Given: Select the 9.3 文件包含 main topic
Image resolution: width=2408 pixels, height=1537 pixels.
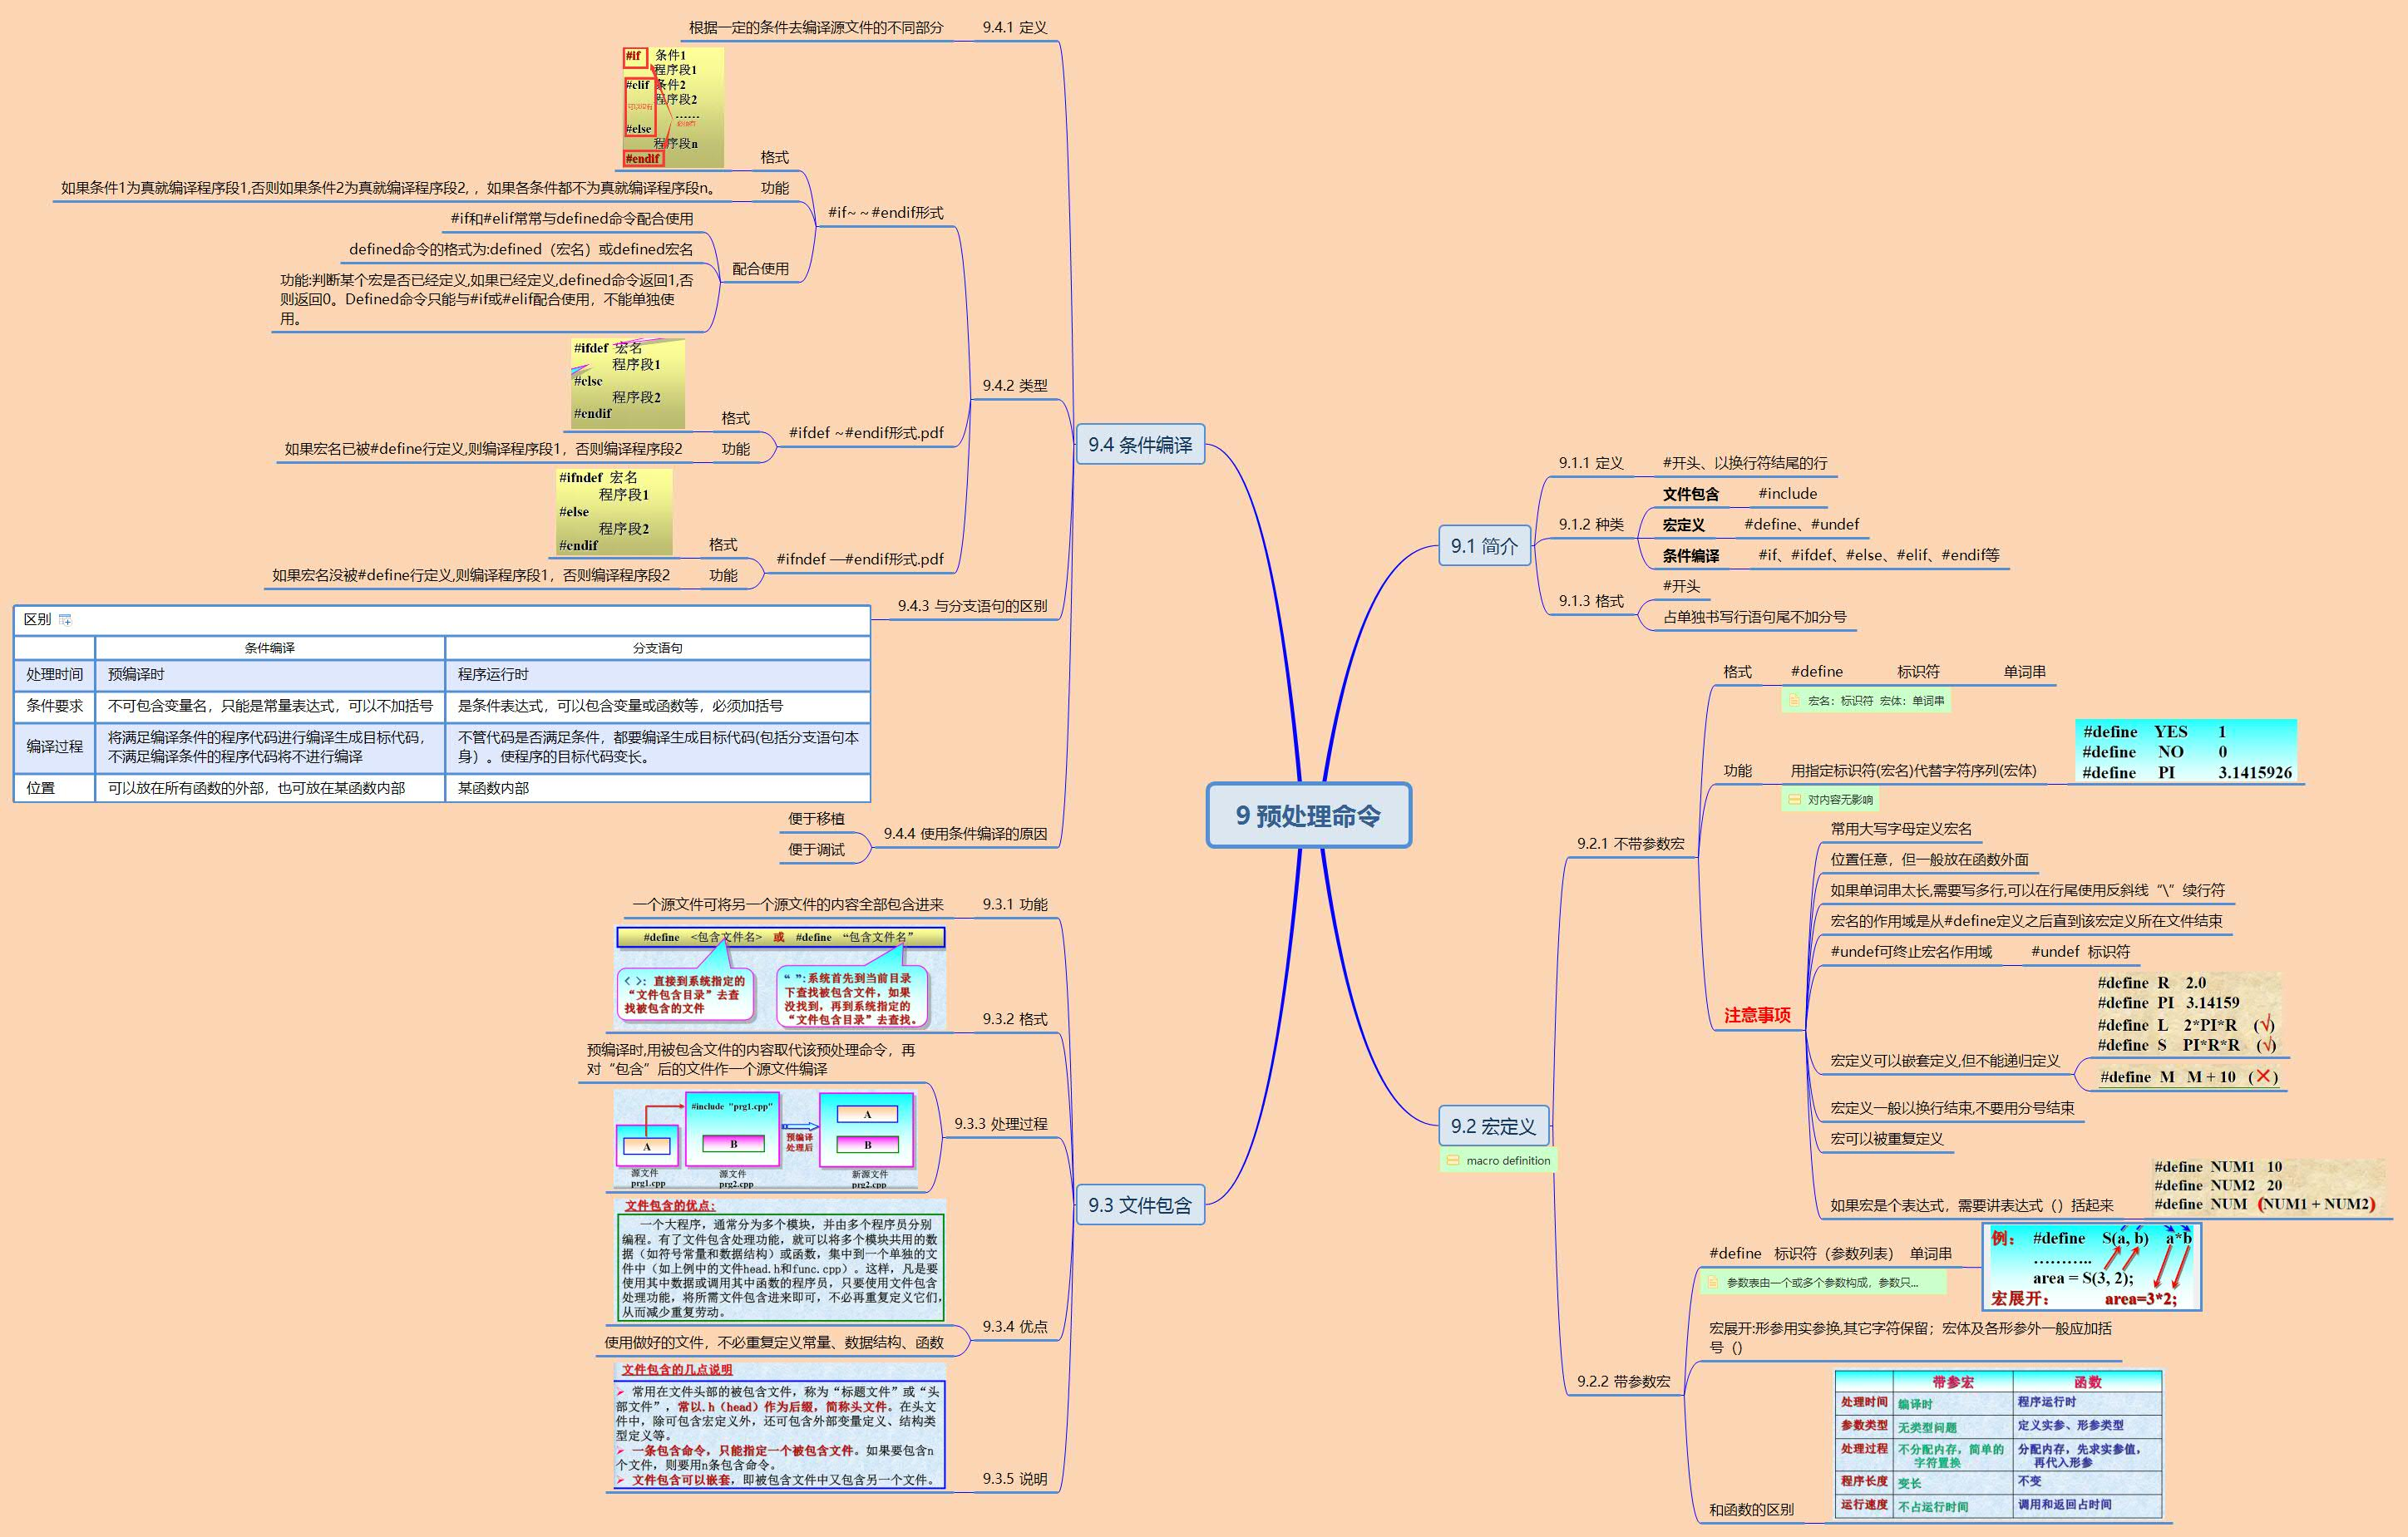Looking at the screenshot, I should coord(1140,1205).
